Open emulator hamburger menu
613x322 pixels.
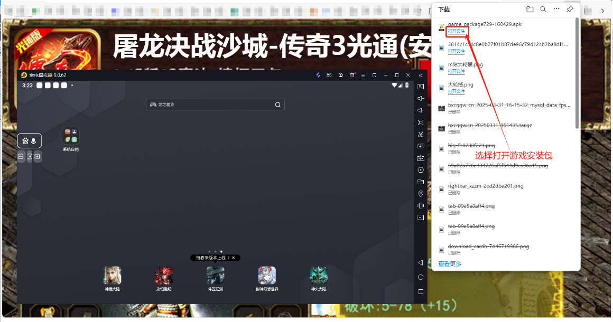(x=363, y=75)
